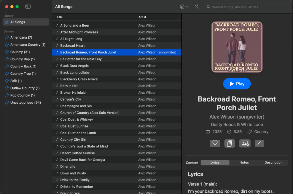Viewport: 293px width, 194px height.
Task: Click the magic wand sparkle icon
Action: pyautogui.click(x=196, y=7)
